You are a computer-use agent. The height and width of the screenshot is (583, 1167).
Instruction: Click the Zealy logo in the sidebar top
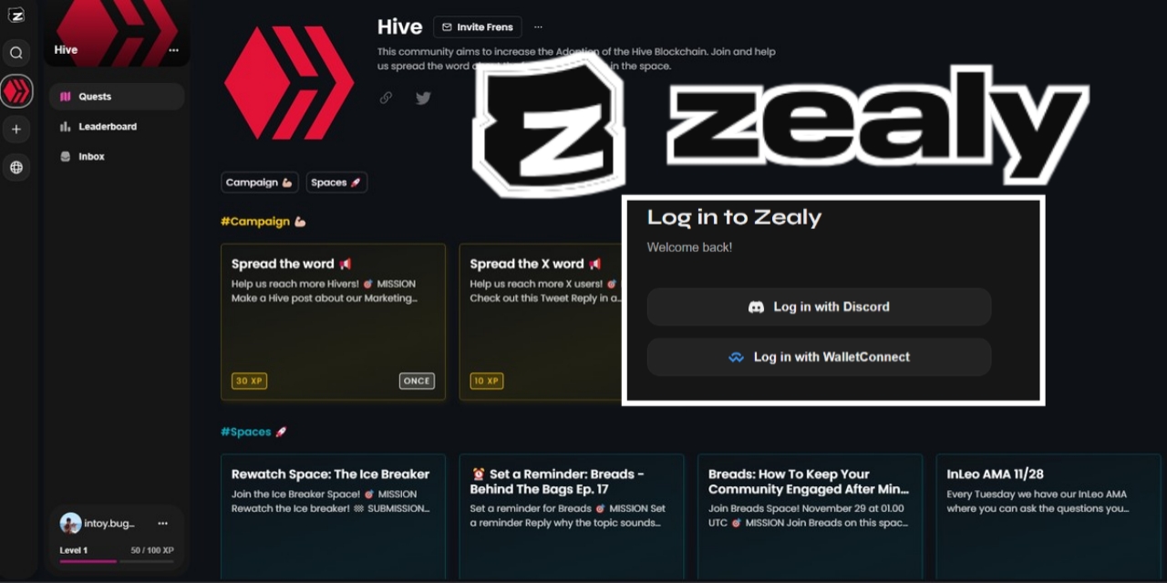click(x=16, y=15)
